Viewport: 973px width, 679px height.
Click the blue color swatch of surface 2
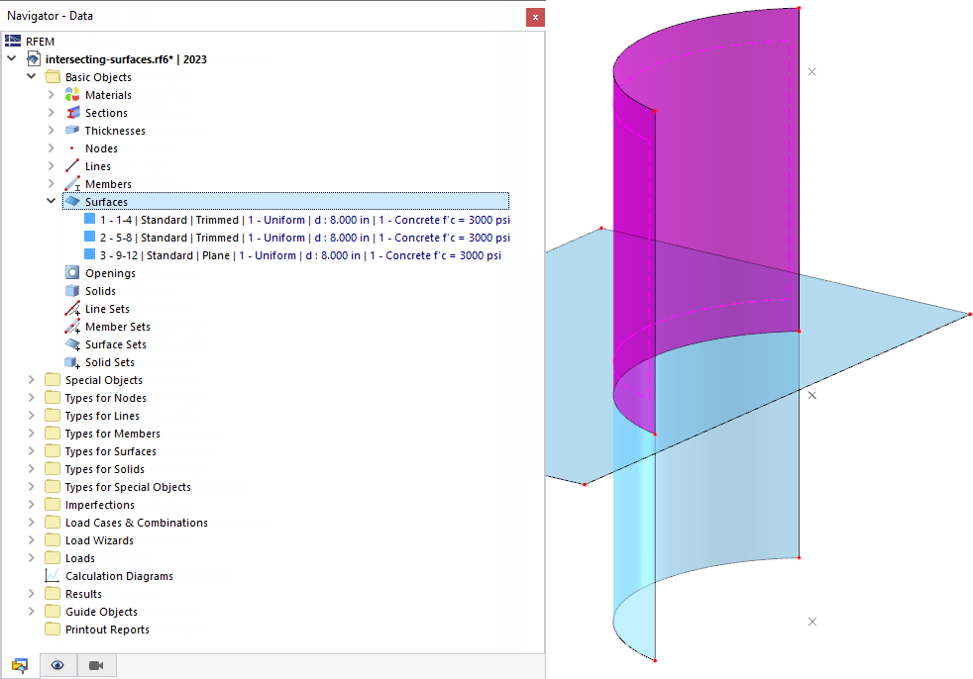click(89, 237)
